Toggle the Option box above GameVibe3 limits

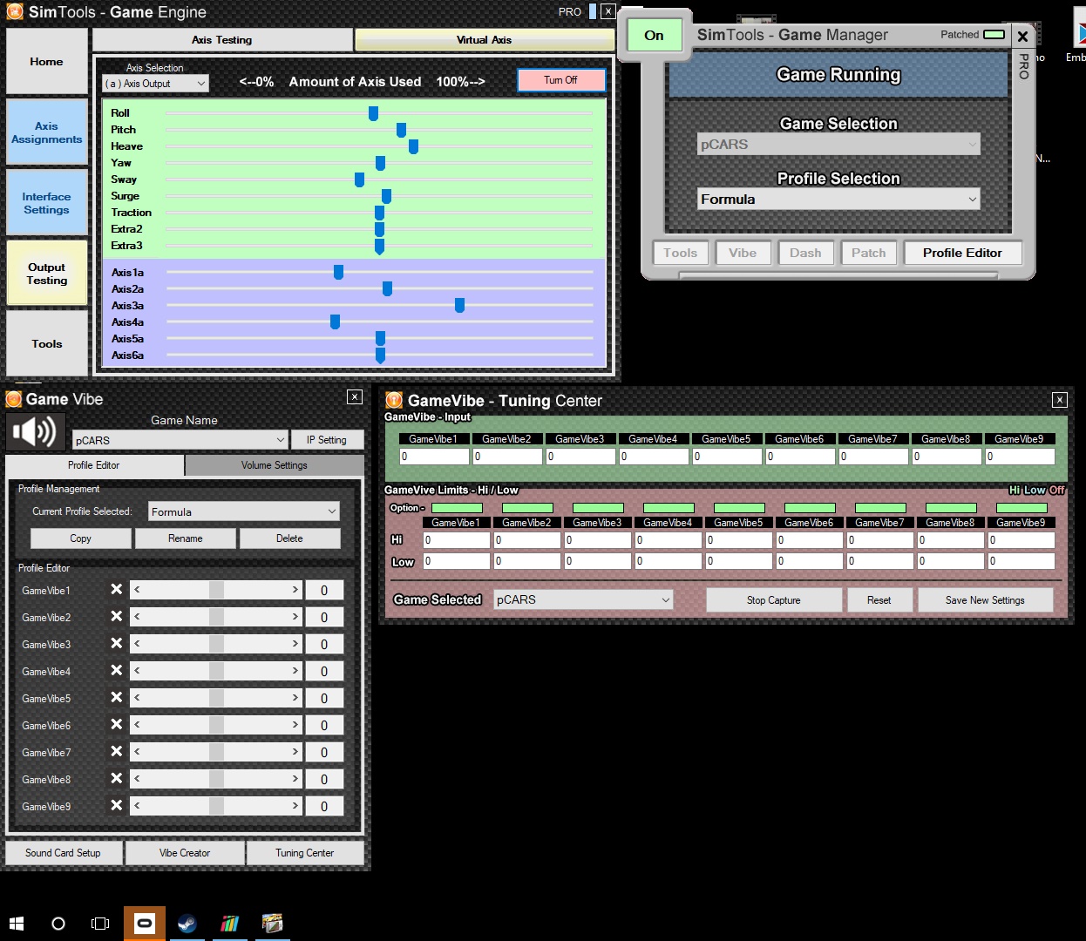599,508
